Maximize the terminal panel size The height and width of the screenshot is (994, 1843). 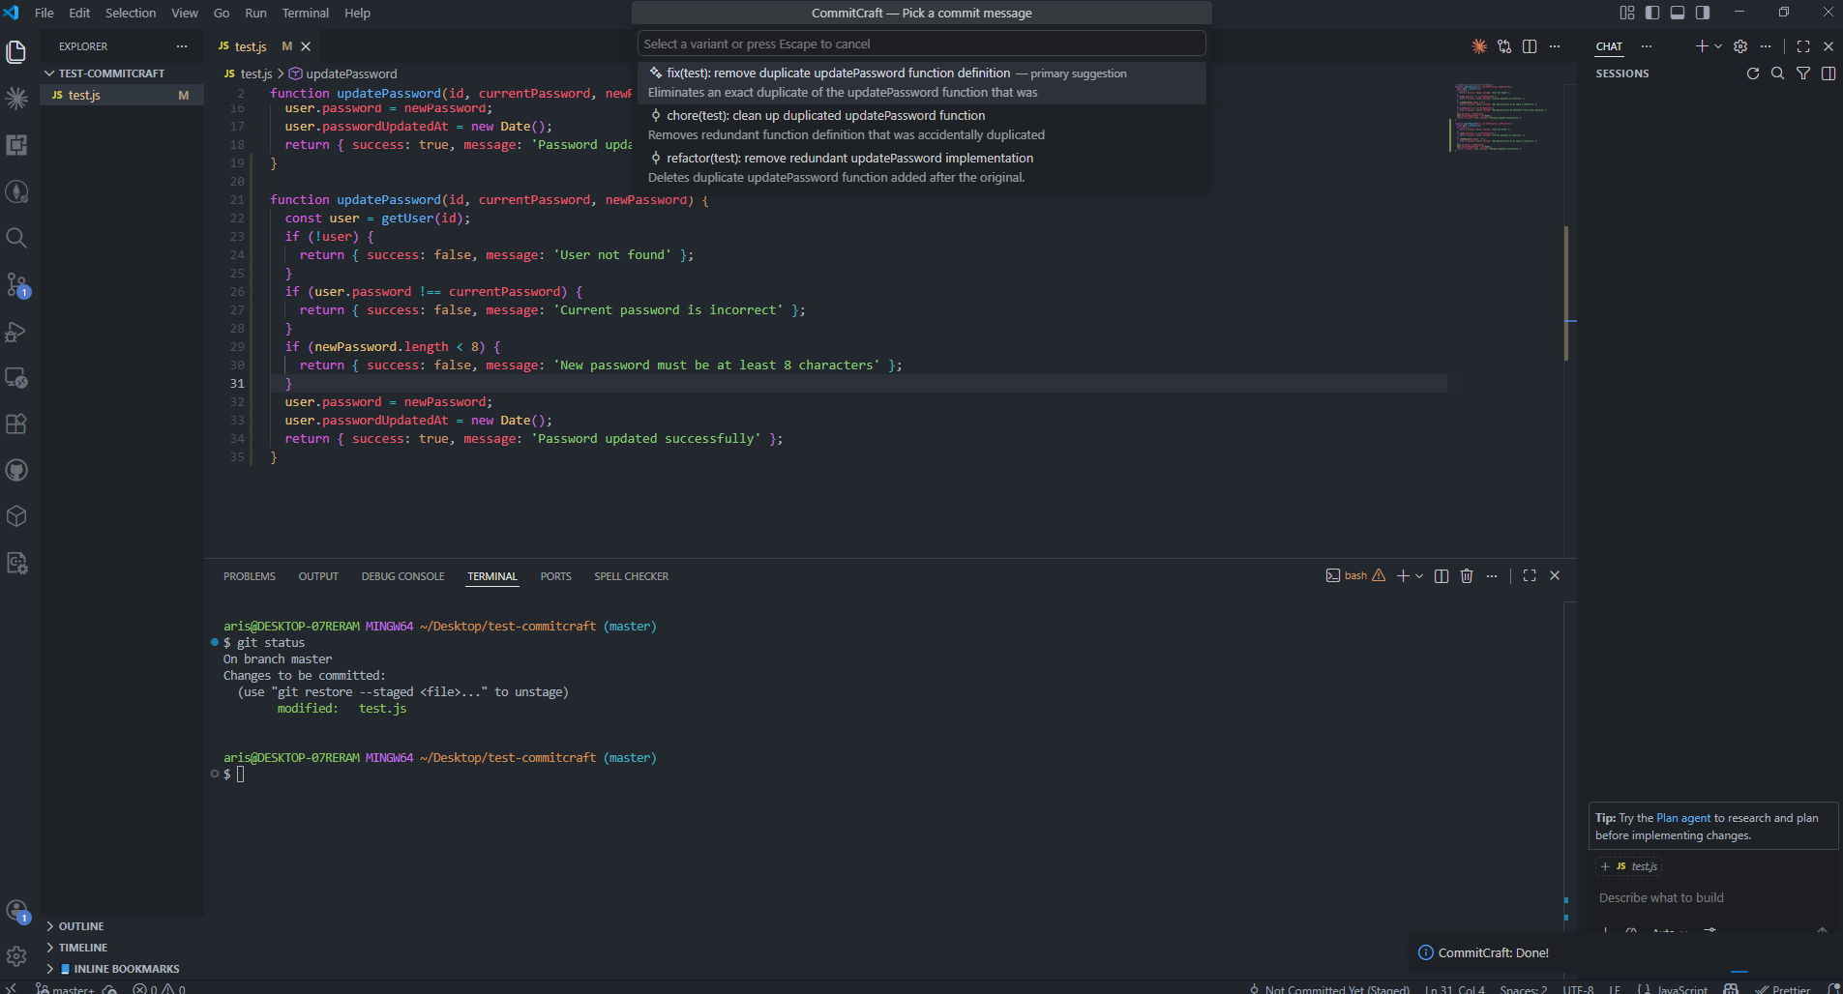tap(1530, 576)
